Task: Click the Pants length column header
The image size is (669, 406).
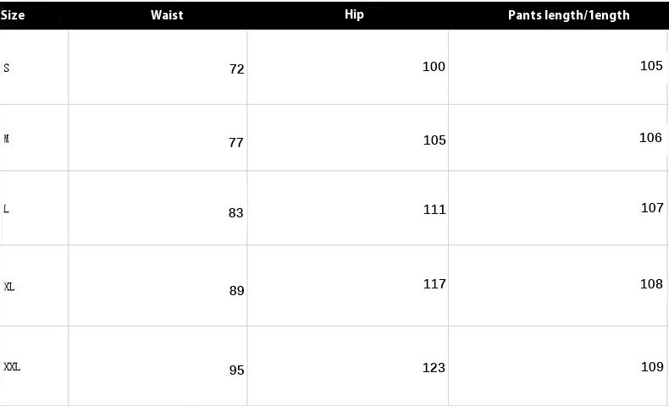Action: click(x=569, y=15)
